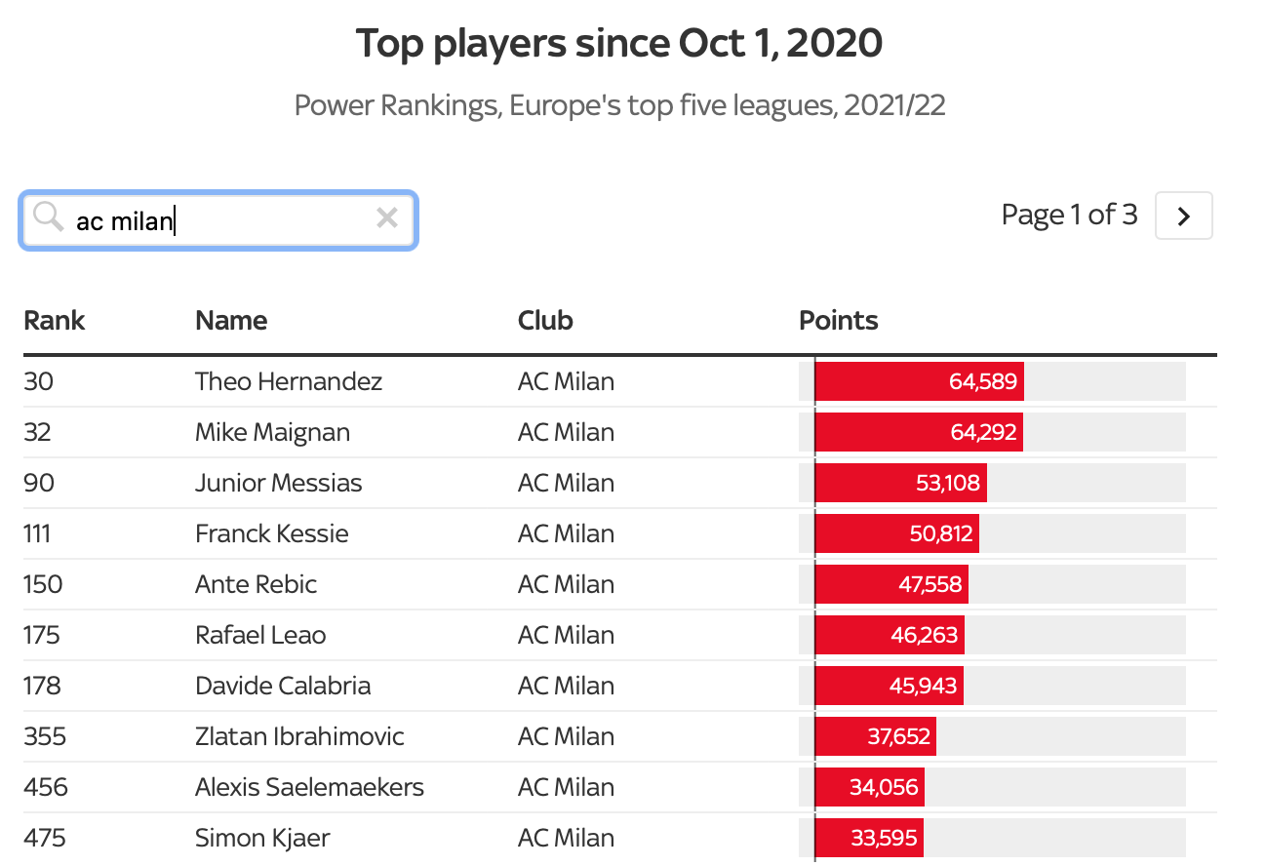Go to the next results page

(1183, 216)
